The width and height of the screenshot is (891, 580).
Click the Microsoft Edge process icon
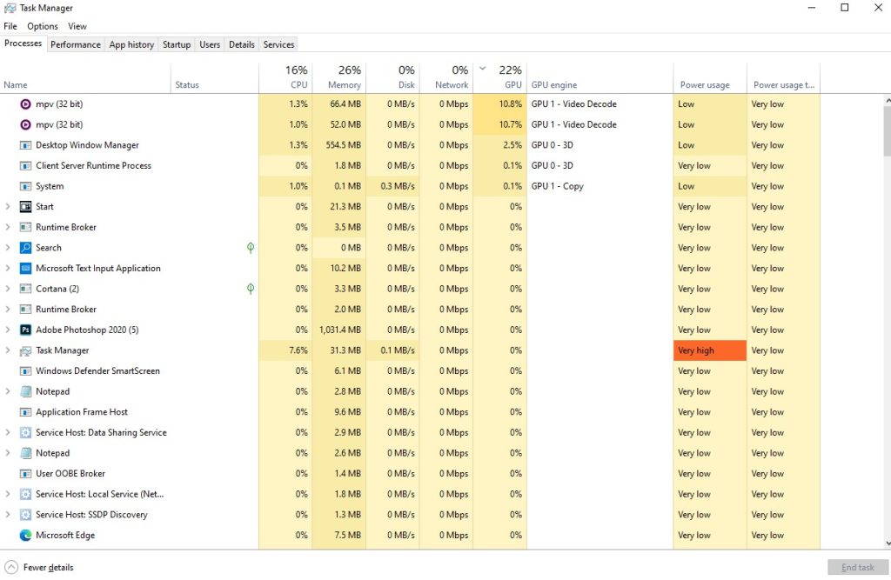[x=25, y=535]
